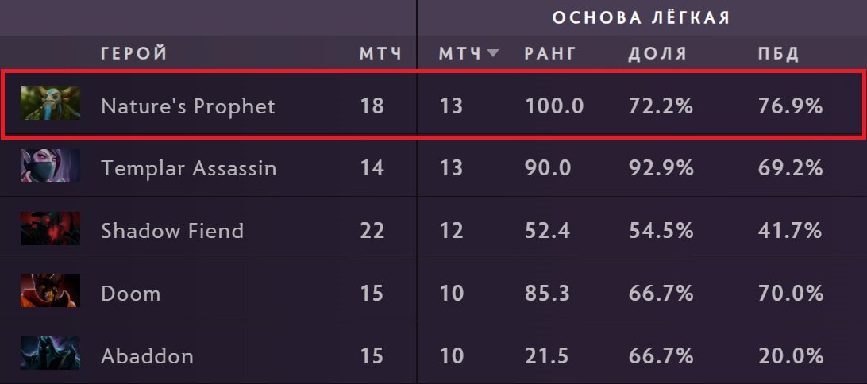Image resolution: width=867 pixels, height=384 pixels.
Task: Select the Doom hero name
Action: [130, 294]
